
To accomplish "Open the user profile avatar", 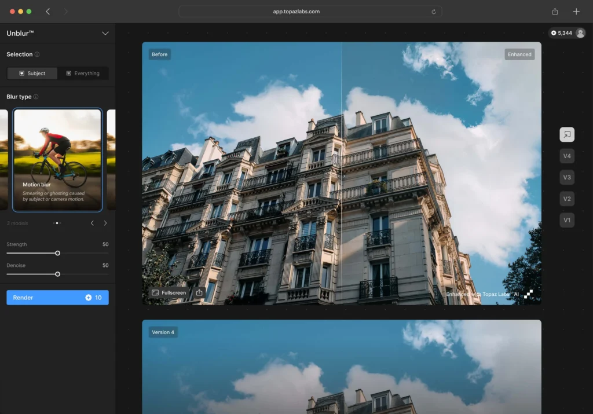I will [x=580, y=33].
